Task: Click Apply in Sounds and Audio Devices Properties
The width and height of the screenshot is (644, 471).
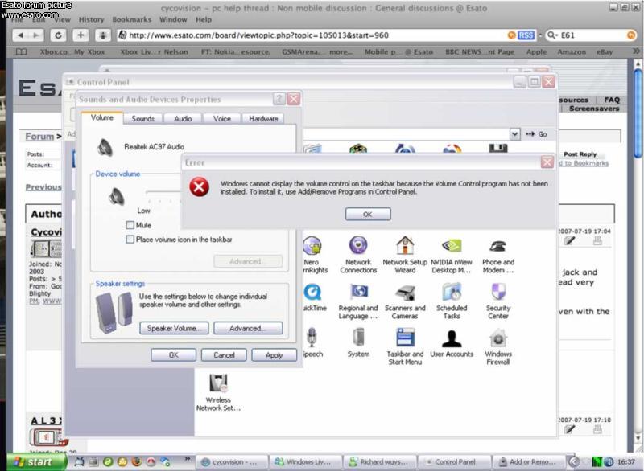Action: [274, 355]
